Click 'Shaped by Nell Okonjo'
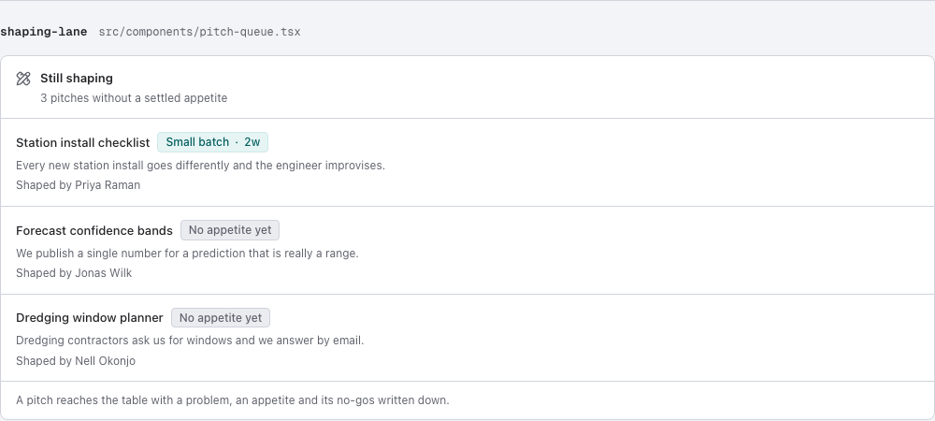 [76, 361]
